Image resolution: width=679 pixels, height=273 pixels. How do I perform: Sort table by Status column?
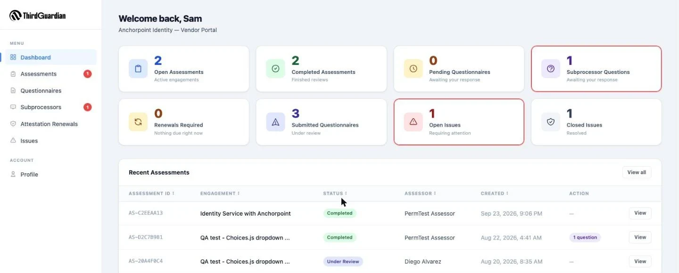(x=335, y=193)
